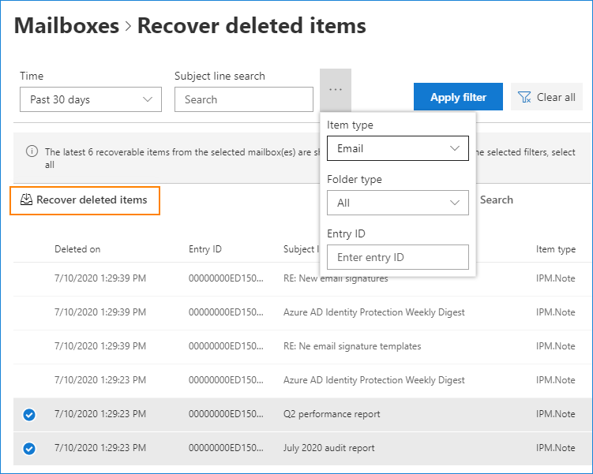Click the Subject line search field
This screenshot has width=593, height=474.
tap(244, 99)
